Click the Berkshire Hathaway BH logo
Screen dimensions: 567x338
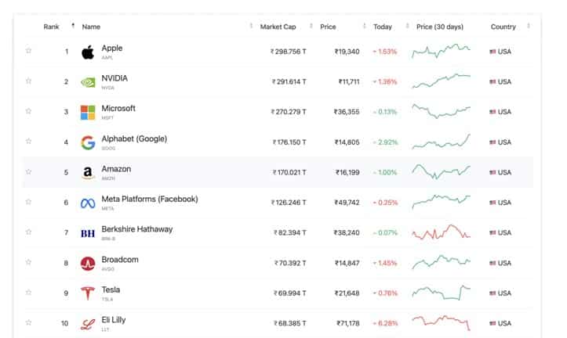[88, 233]
